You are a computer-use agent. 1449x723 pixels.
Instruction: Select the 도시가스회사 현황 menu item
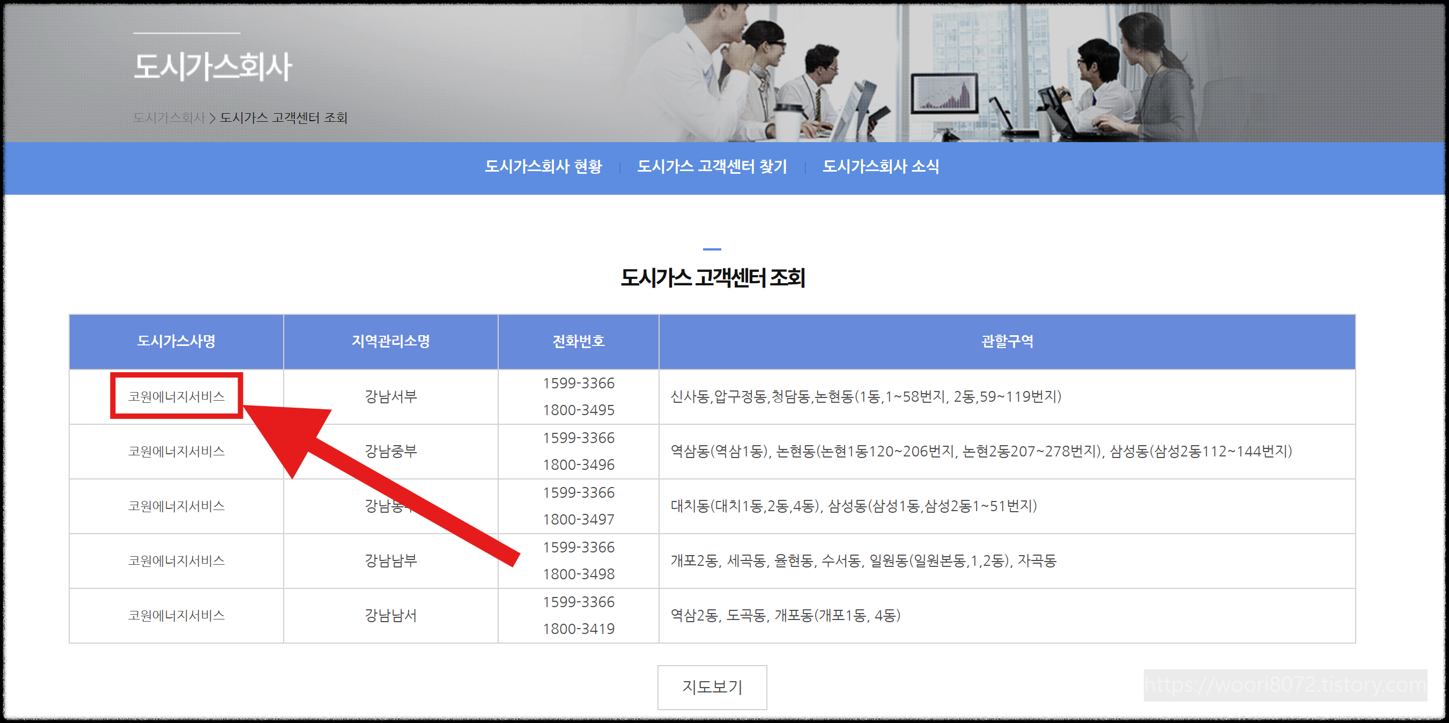tap(543, 167)
